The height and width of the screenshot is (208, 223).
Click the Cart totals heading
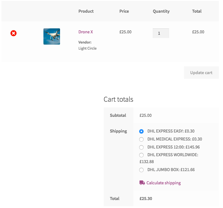(x=118, y=99)
